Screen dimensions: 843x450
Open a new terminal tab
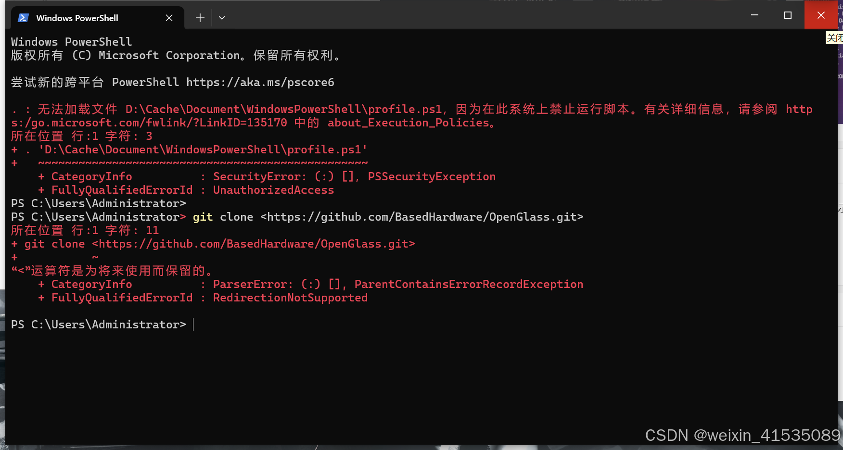coord(200,18)
